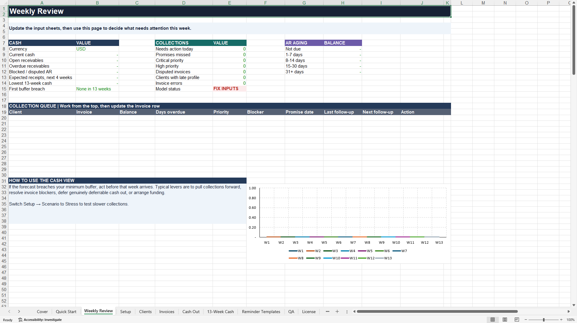Click the 100% zoom level indicator
Viewport: 577px width, 323px height.
570,320
